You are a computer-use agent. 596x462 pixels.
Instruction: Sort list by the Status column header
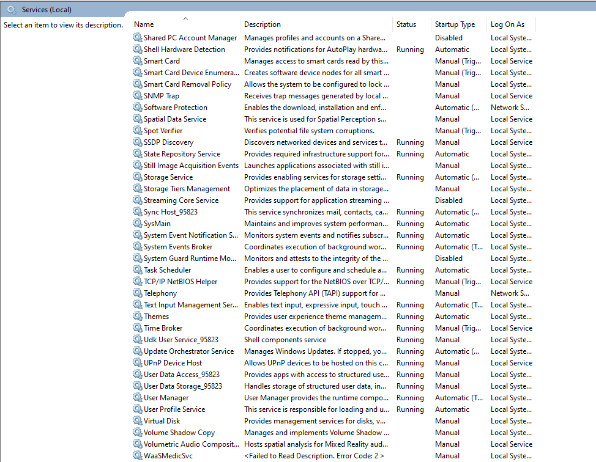click(x=406, y=24)
